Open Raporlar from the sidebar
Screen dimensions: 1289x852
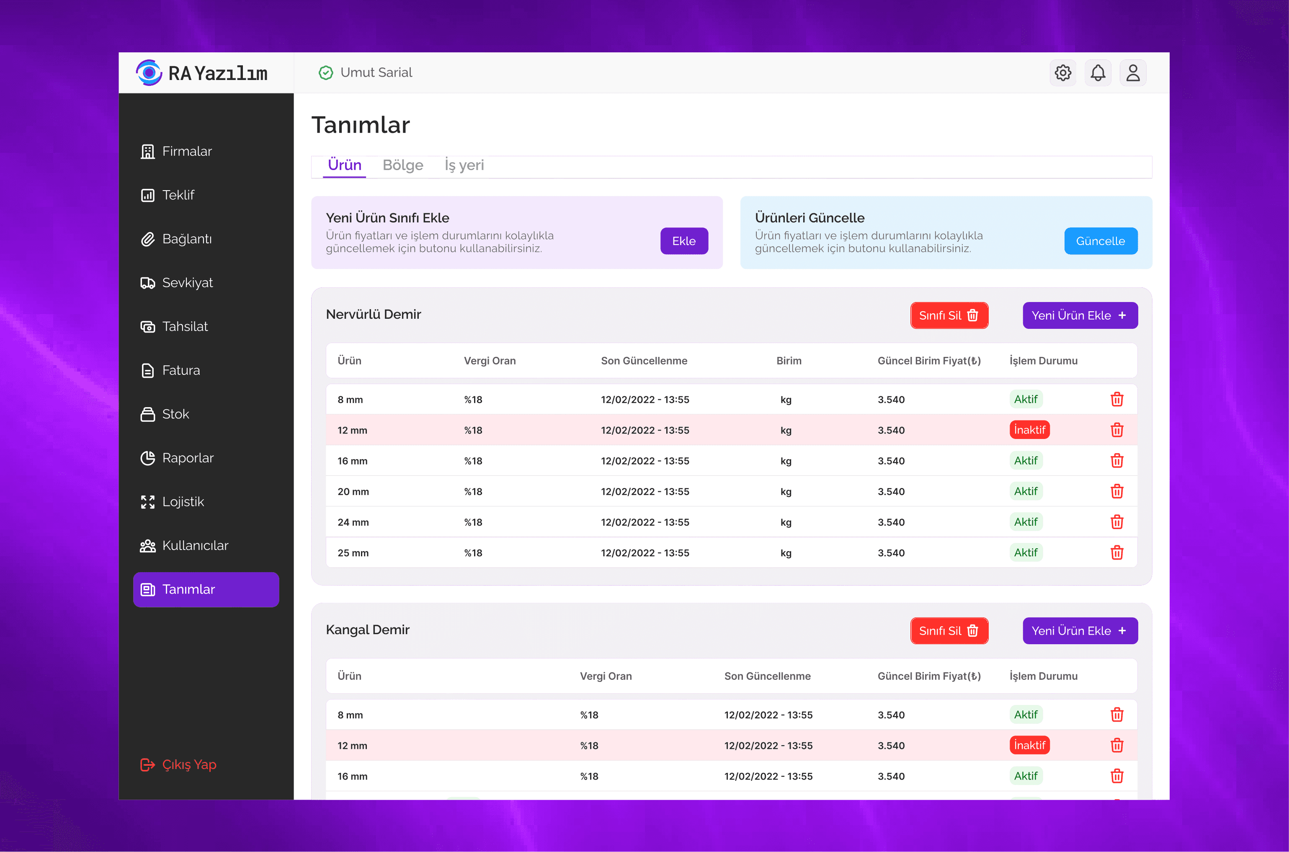[x=187, y=457]
